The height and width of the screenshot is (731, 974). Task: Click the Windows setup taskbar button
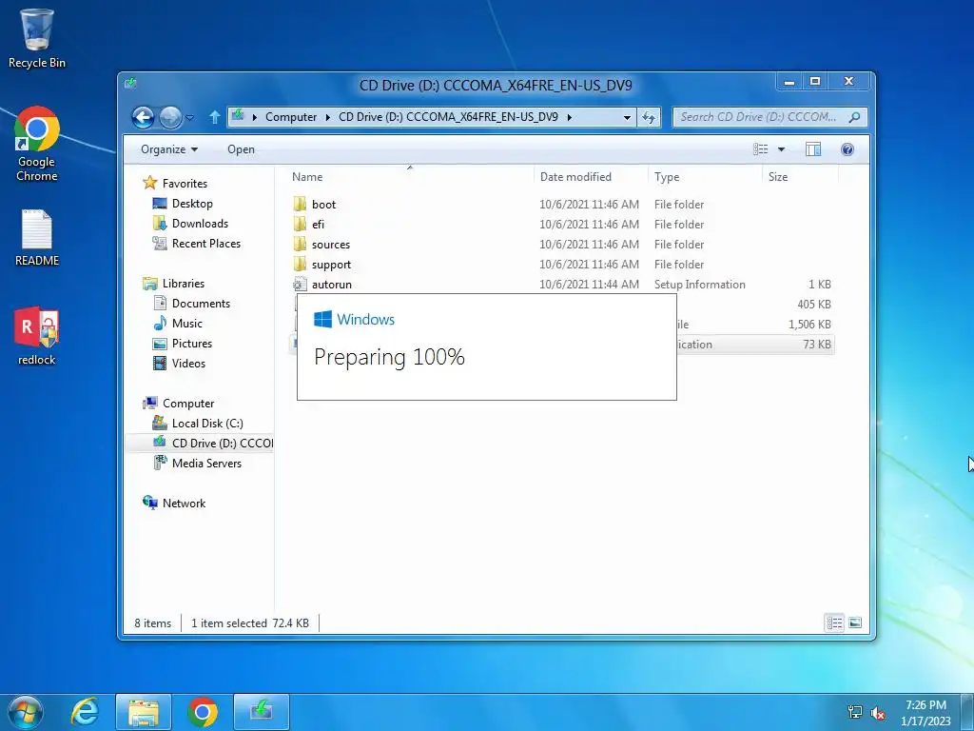click(x=262, y=712)
